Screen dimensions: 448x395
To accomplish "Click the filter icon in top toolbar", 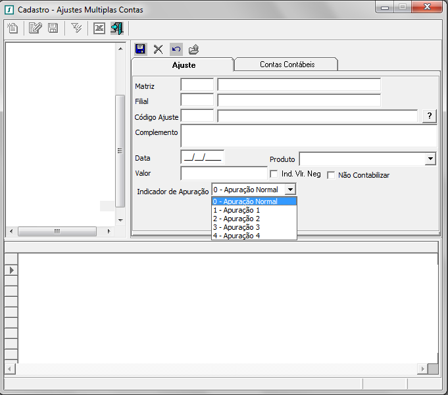I will pyautogui.click(x=77, y=28).
